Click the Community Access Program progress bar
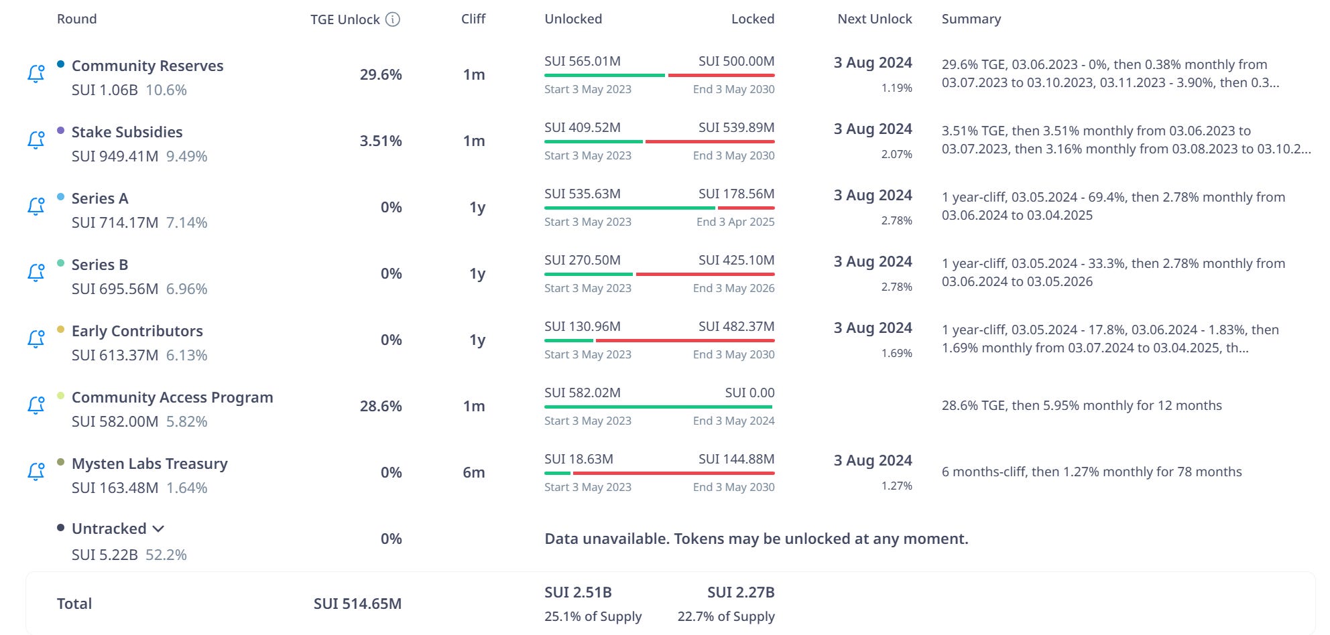The image size is (1330, 635). [659, 407]
